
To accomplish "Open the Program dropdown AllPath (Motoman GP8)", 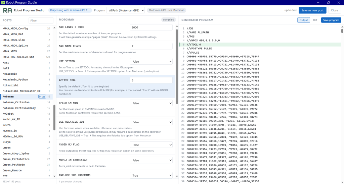I will pos(126,10).
